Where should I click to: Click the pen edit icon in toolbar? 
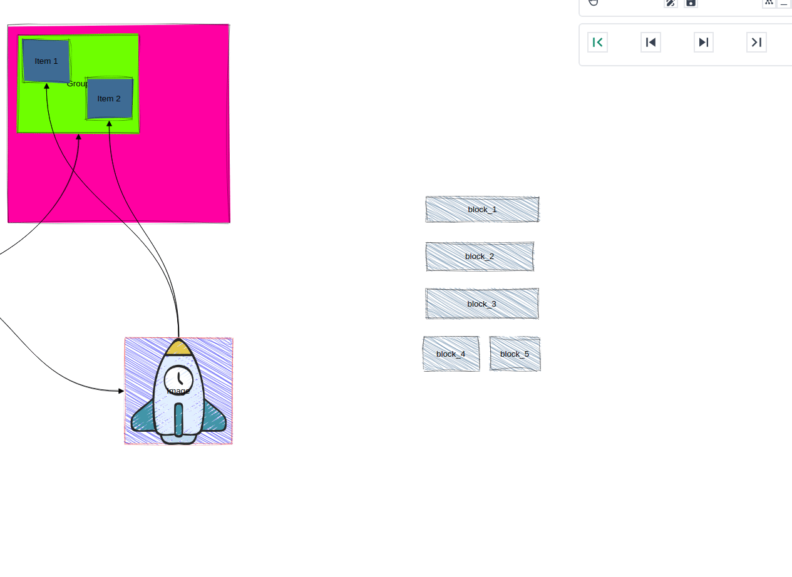pyautogui.click(x=671, y=3)
